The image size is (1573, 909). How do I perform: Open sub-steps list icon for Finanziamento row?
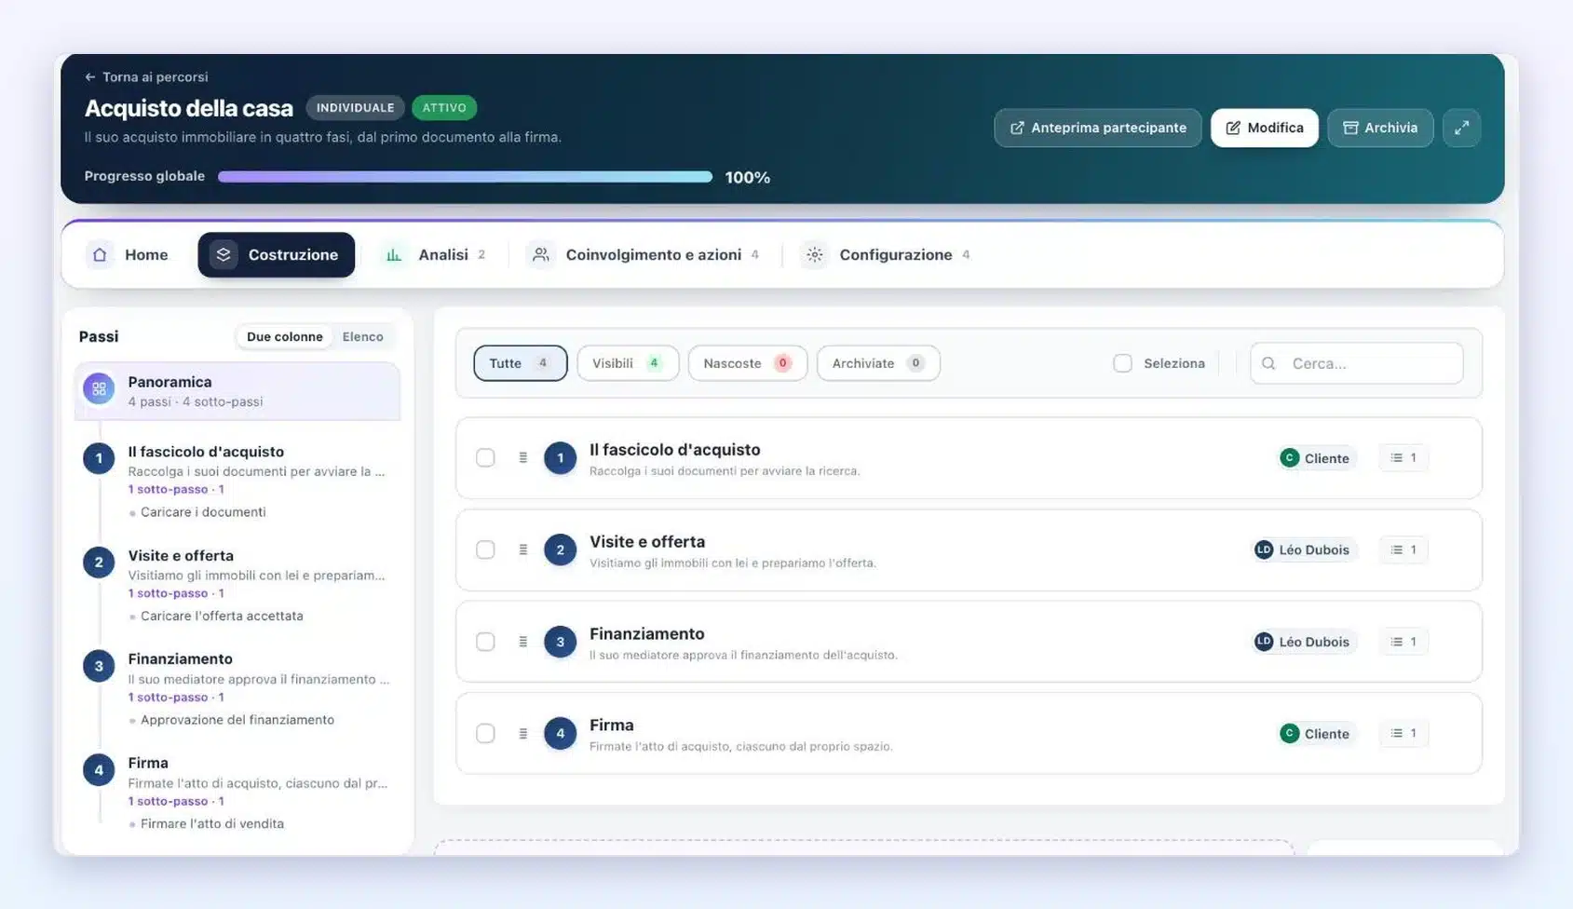tap(1403, 642)
